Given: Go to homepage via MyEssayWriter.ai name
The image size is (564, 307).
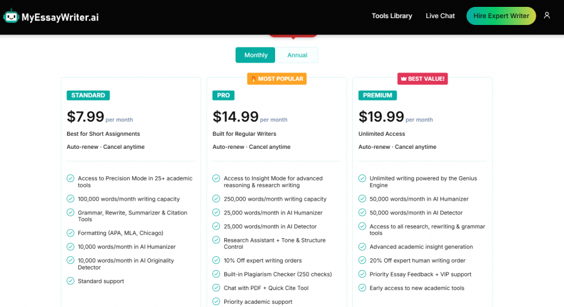Looking at the screenshot, I should (60, 17).
